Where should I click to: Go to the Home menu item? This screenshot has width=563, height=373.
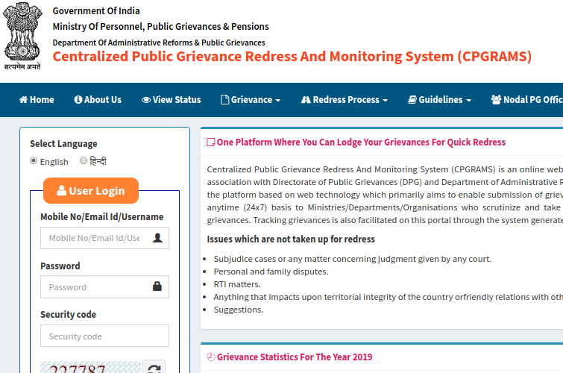pyautogui.click(x=37, y=100)
